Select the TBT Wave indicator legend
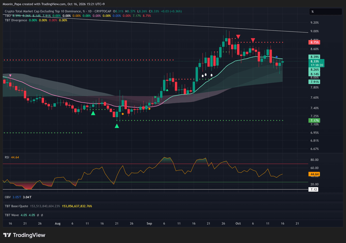The width and height of the screenshot is (346, 243). pos(12,215)
